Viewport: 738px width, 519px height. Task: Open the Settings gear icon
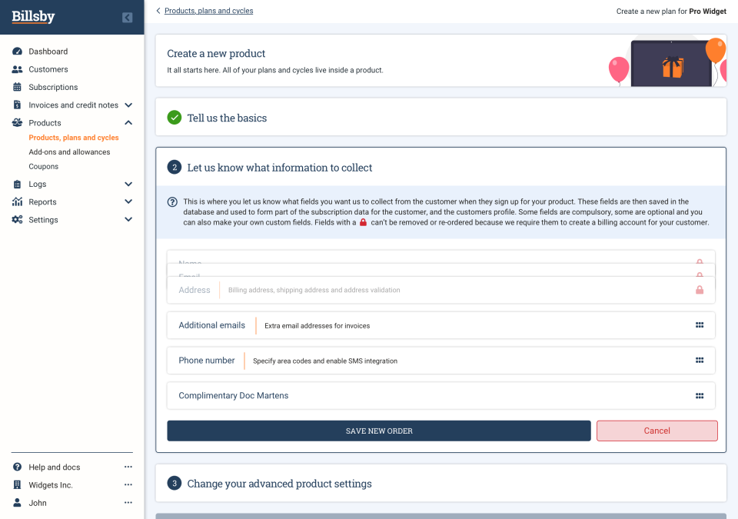(x=17, y=219)
